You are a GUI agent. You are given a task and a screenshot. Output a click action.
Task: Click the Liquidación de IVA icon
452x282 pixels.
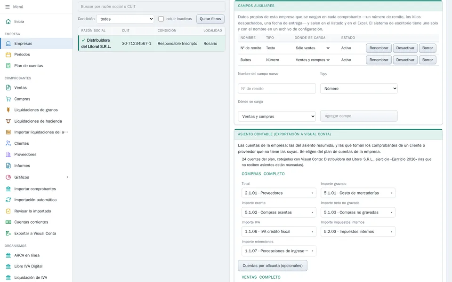[8, 278]
